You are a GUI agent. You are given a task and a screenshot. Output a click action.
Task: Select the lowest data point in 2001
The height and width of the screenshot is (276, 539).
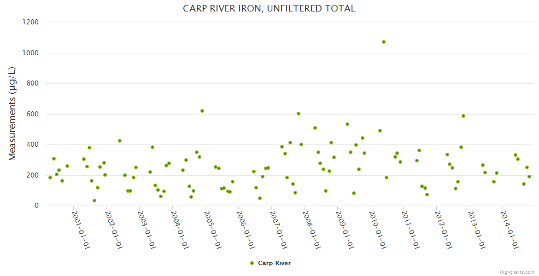tap(94, 201)
